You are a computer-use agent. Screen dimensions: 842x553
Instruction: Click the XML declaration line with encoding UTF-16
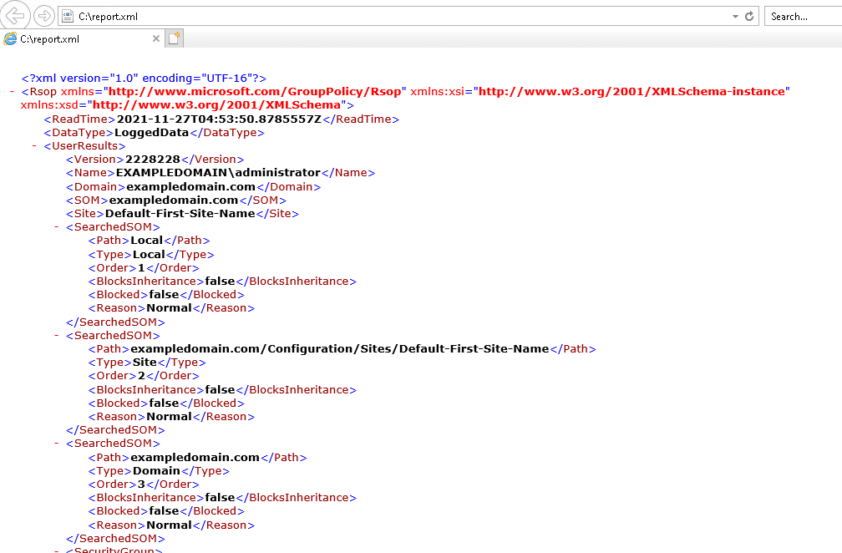144,79
